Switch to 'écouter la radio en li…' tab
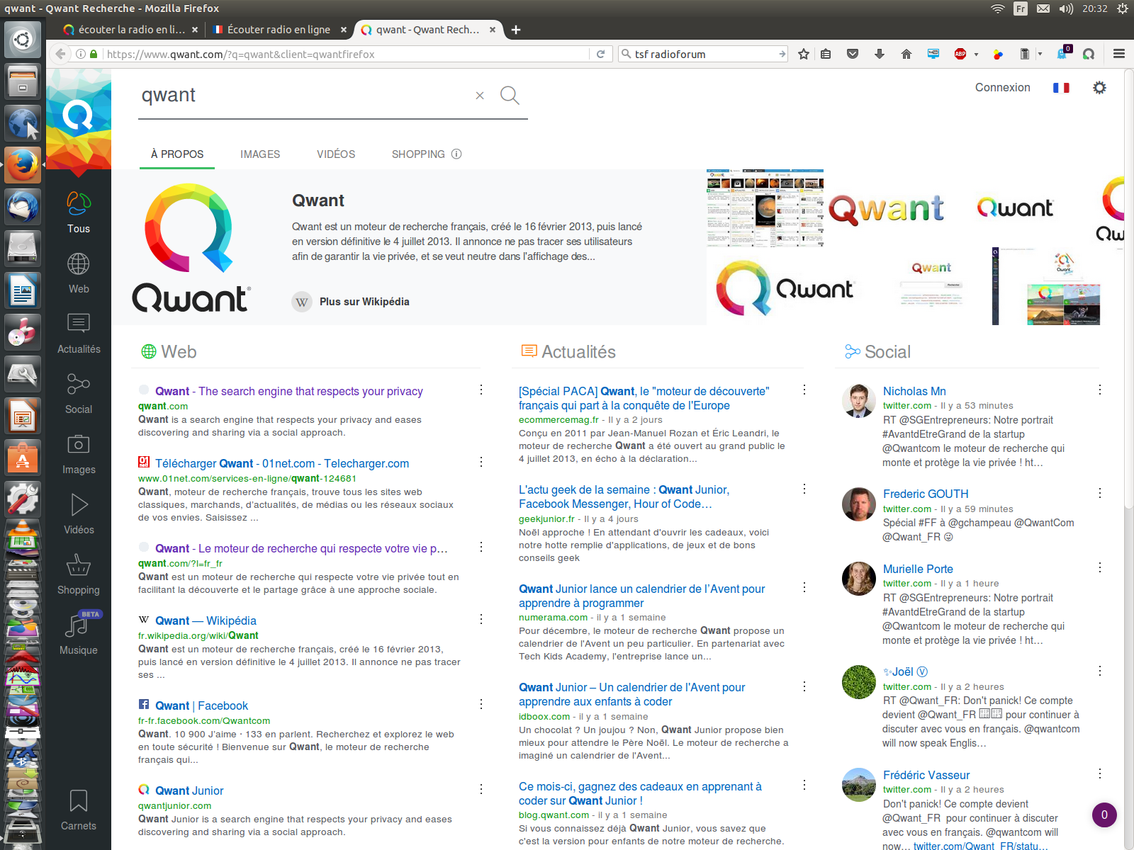 (132, 30)
